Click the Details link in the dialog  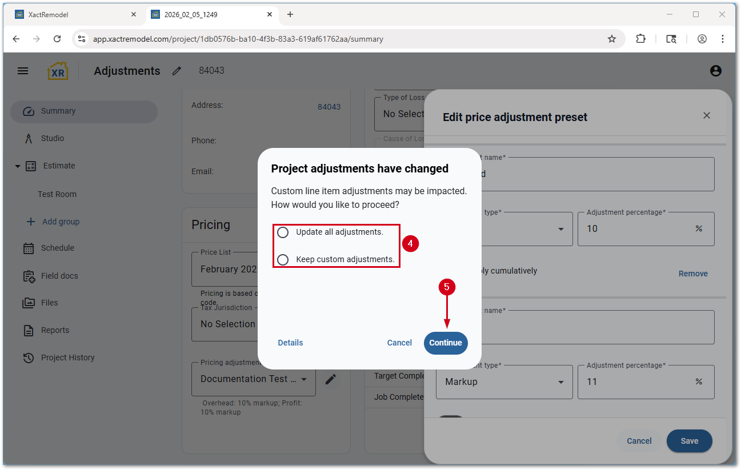pyautogui.click(x=290, y=343)
